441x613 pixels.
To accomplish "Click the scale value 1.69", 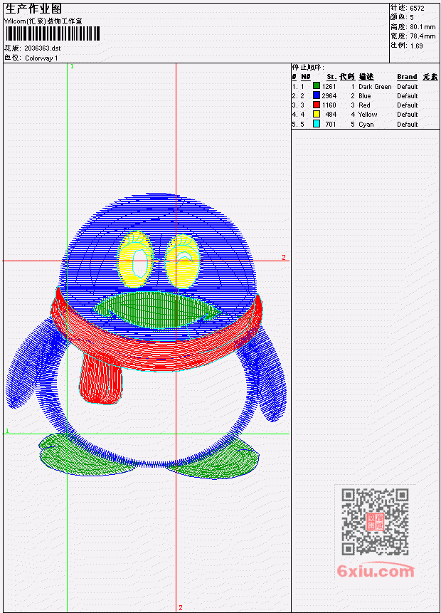I will tap(416, 46).
